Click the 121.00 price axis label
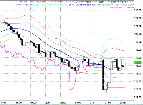Viewport: 143px width, 105px height. tap(138, 26)
